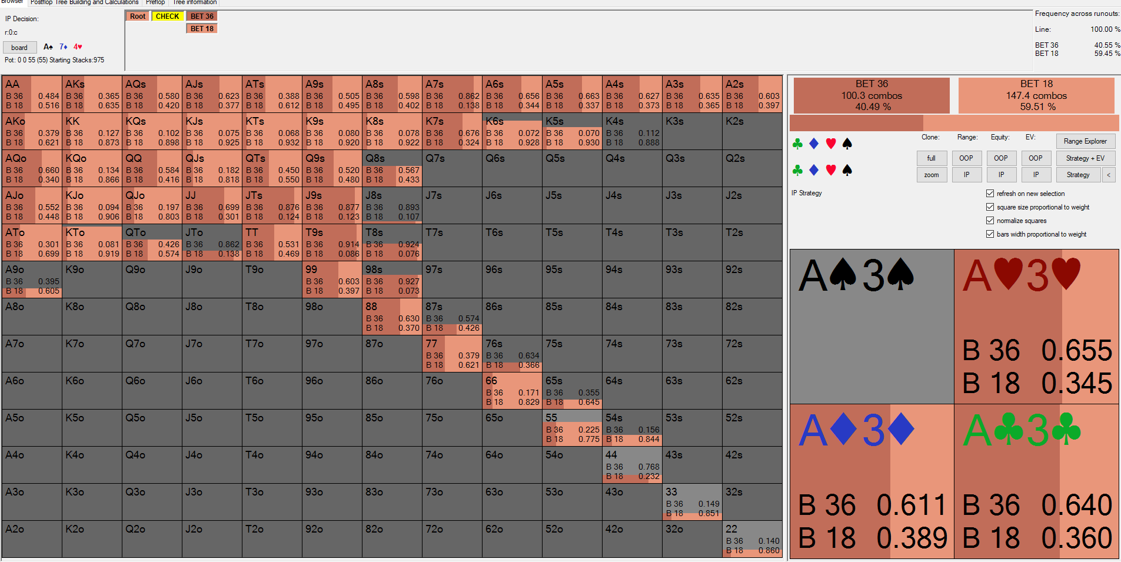Viewport: 1121px width, 562px height.
Task: Toggle refresh on new selection checkbox
Action: (990, 194)
